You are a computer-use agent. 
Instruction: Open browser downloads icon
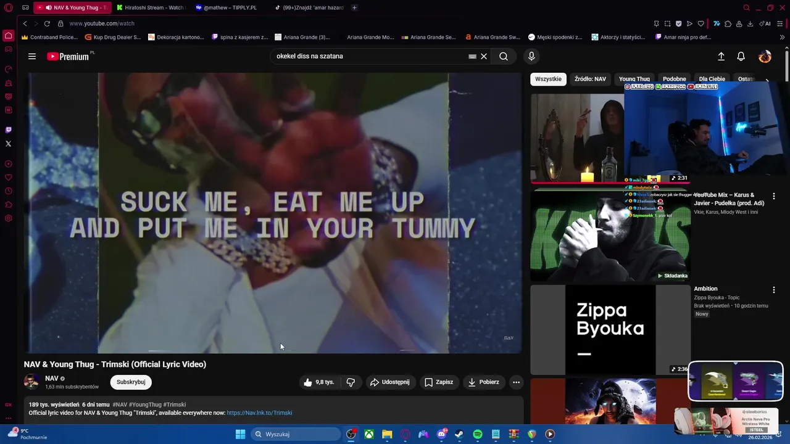(750, 23)
